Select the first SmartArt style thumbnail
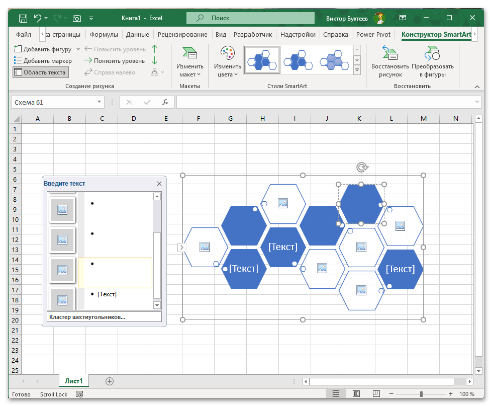This screenshot has width=492, height=406. (x=262, y=60)
